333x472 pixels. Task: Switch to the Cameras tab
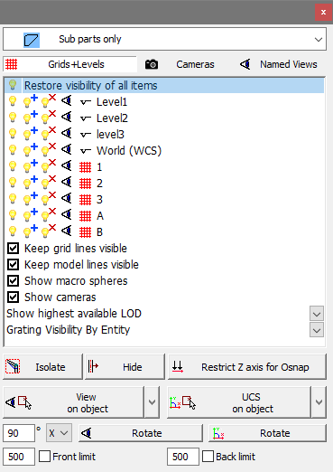tap(180, 64)
